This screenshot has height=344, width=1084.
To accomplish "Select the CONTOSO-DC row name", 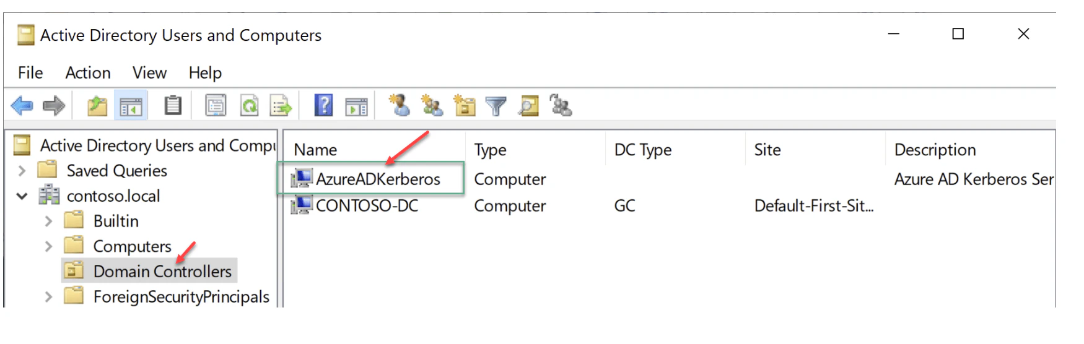I will pyautogui.click(x=367, y=205).
